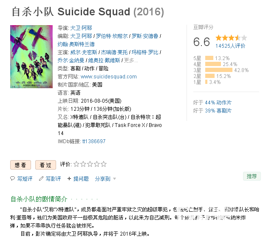This screenshot has width=266, height=242.
Task: Rate the movie three stars
Action: coord(90,164)
